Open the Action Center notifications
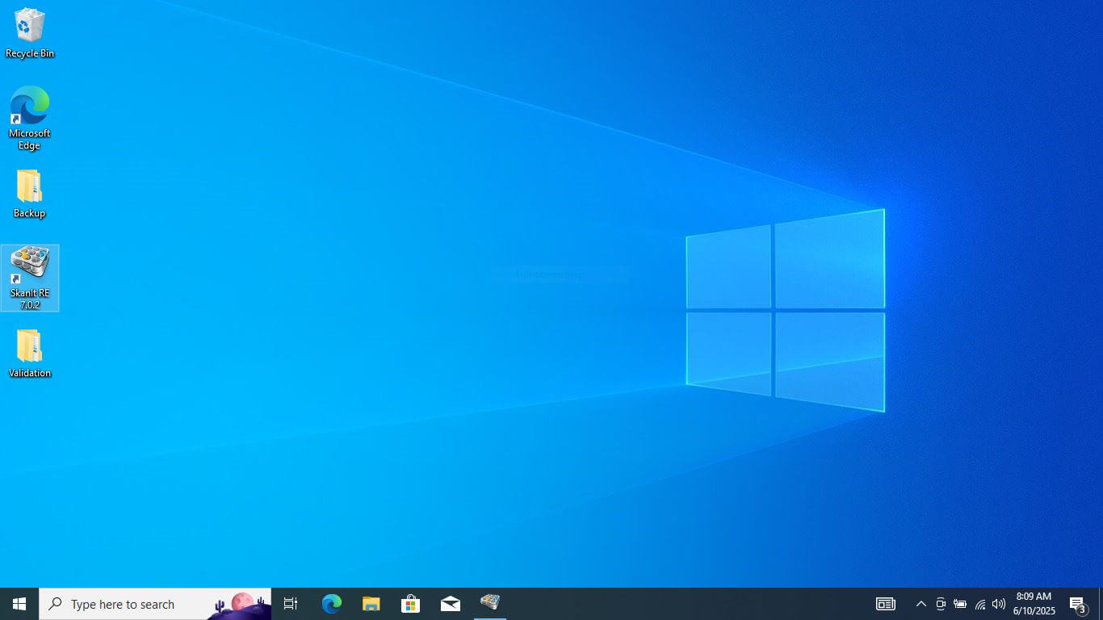Screen dimensions: 1103x620 (x=1077, y=604)
